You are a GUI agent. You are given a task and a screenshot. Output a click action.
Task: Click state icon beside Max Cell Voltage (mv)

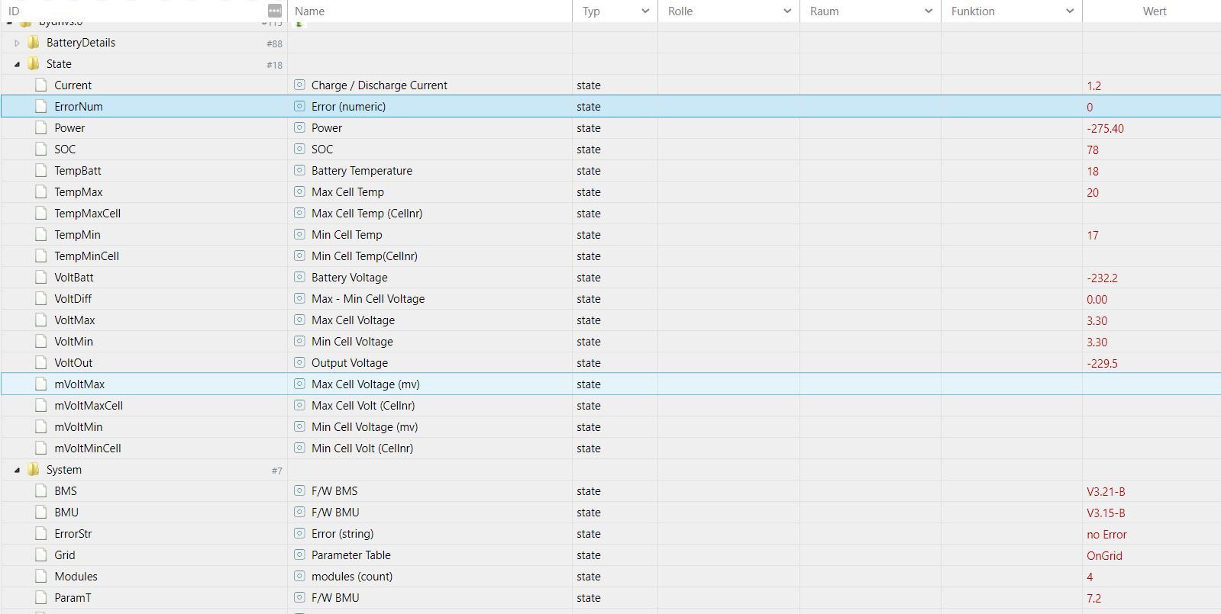pyautogui.click(x=299, y=384)
